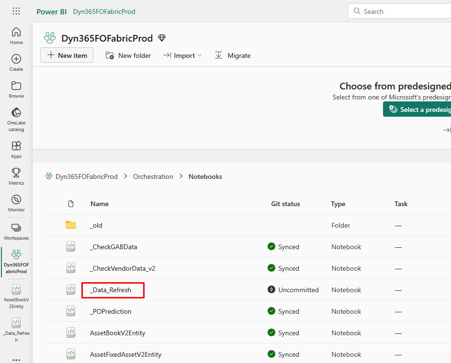Click the collapse arrow icon below predesigned button
The width and height of the screenshot is (451, 363).
coord(447,130)
